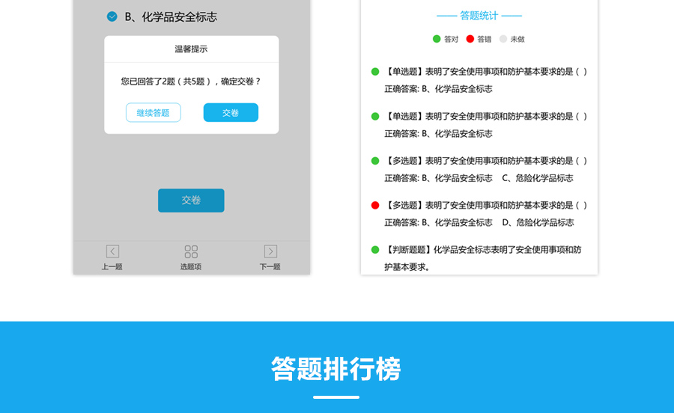Click the red dot of the wrong 多选题
The height and width of the screenshot is (413, 674).
coord(375,205)
